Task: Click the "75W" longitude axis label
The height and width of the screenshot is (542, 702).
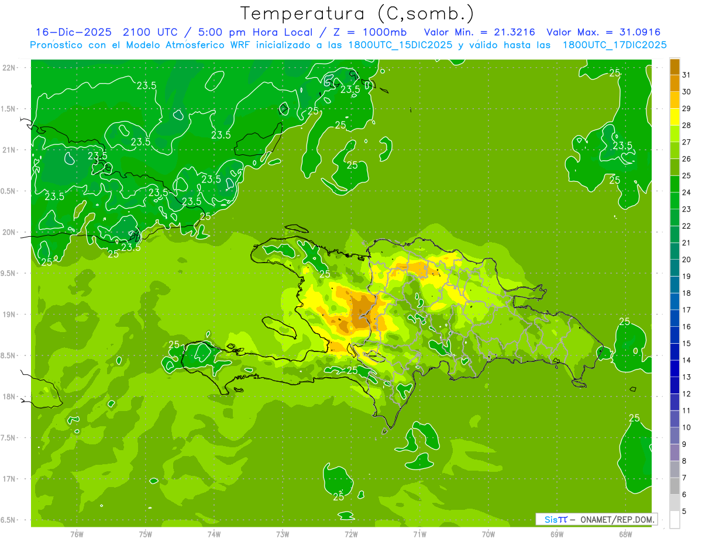Action: tap(146, 534)
